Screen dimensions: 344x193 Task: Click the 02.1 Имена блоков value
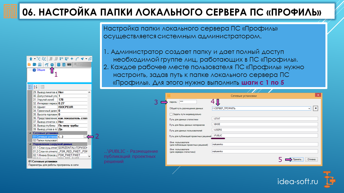tap(73, 155)
